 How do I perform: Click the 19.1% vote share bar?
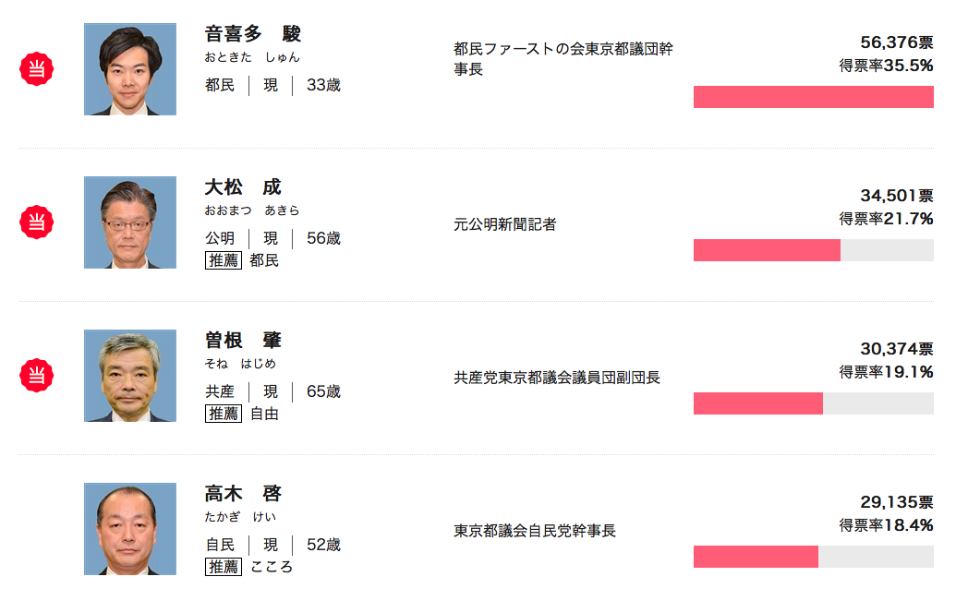[x=814, y=403]
